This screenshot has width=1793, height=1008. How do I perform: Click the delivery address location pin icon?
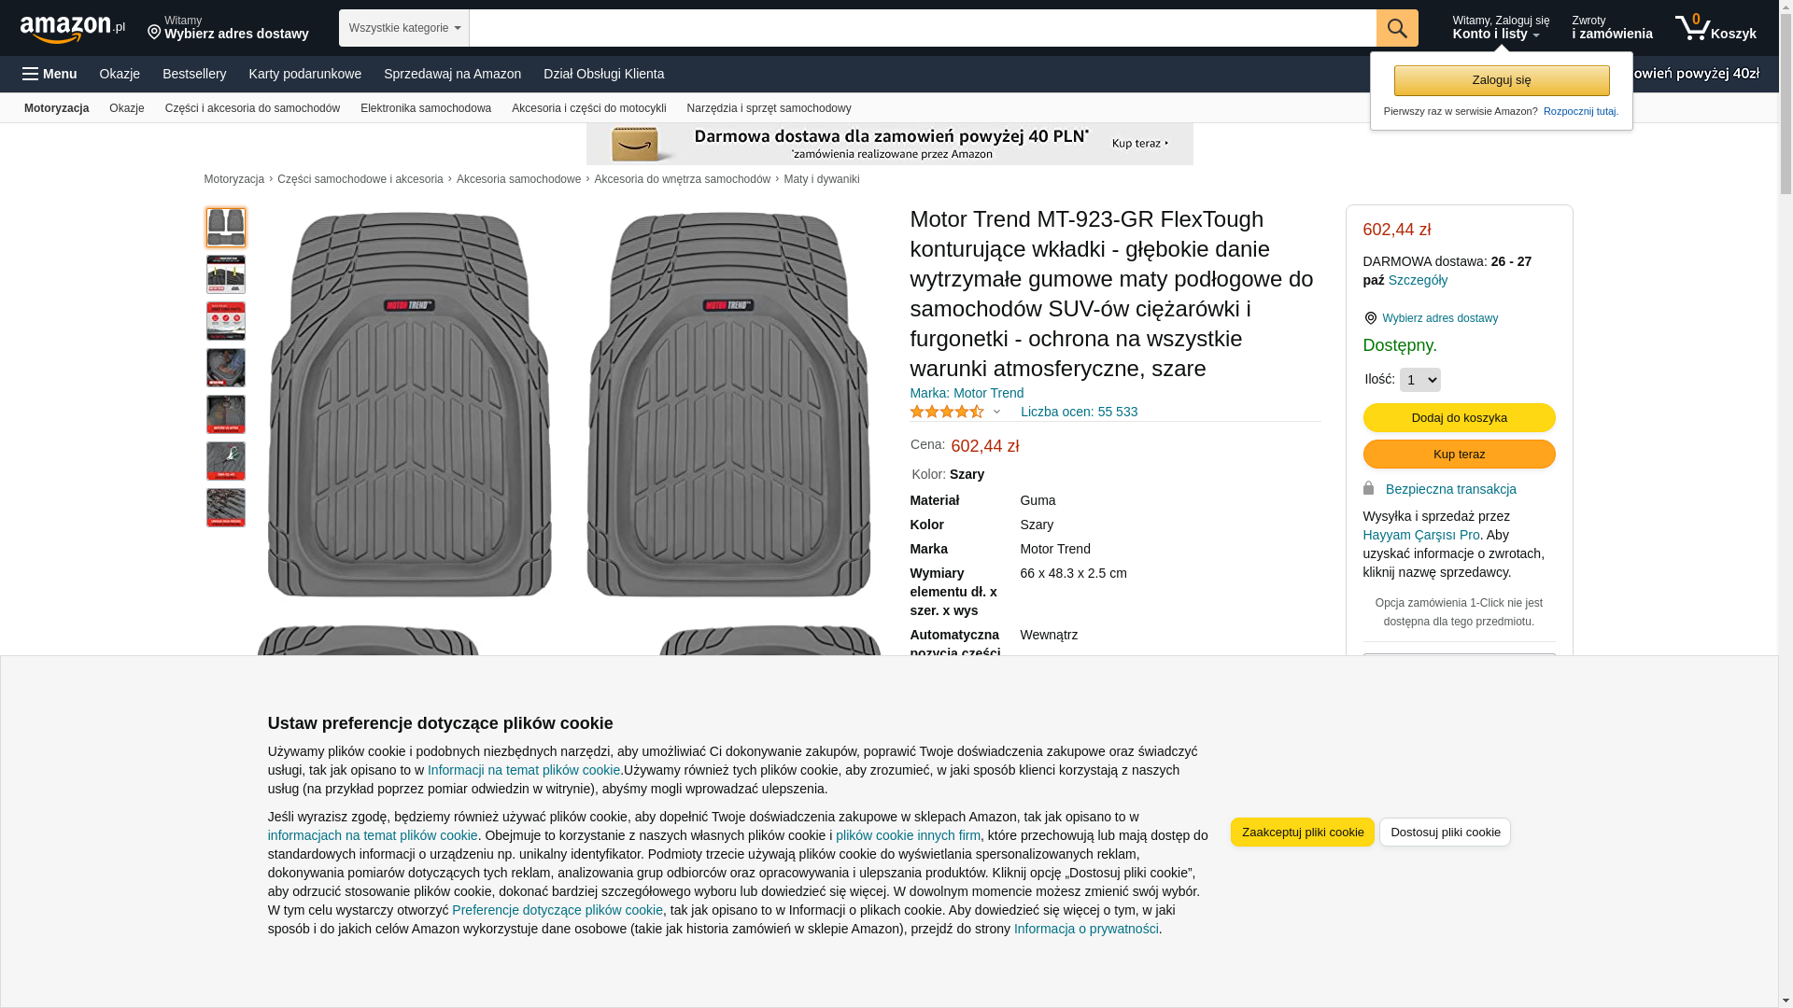154,33
